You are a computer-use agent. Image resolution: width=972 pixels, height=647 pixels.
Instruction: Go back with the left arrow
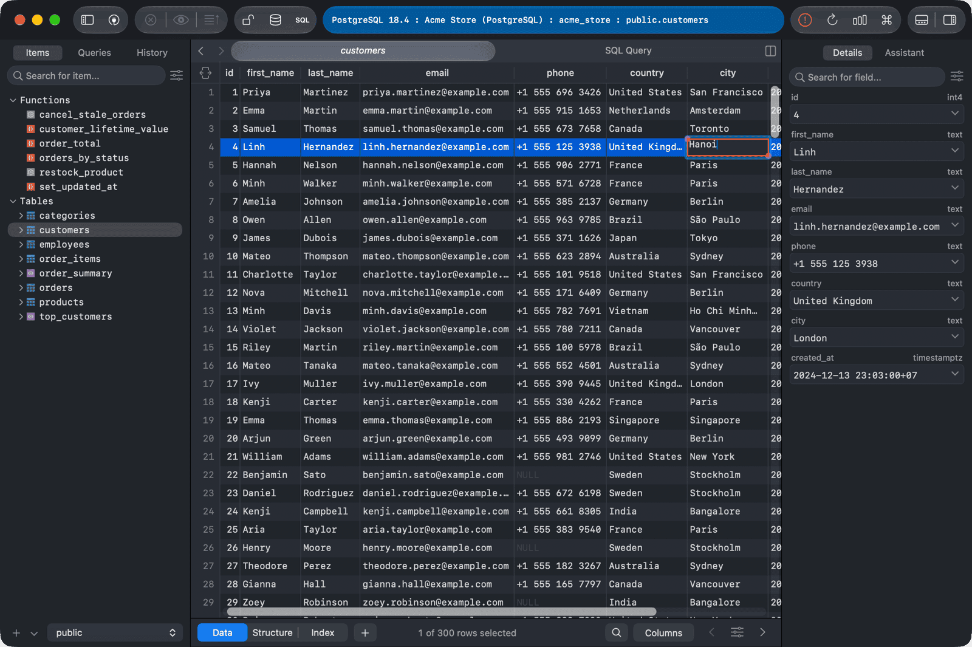coord(201,51)
